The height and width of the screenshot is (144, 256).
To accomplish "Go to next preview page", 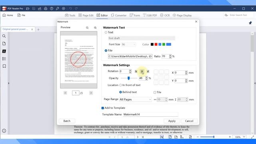I will pyautogui.click(x=91, y=93).
